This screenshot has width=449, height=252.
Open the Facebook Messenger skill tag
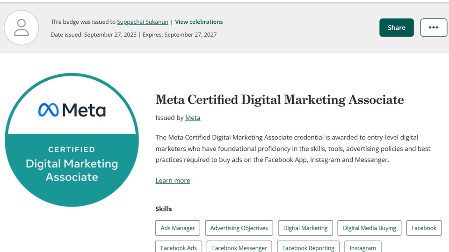point(239,247)
